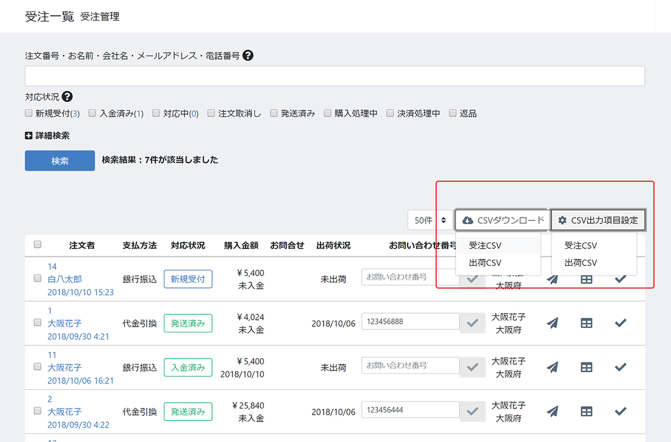671x442 pixels.
Task: Expand the 詳細検索 advanced search section
Action: click(x=47, y=136)
